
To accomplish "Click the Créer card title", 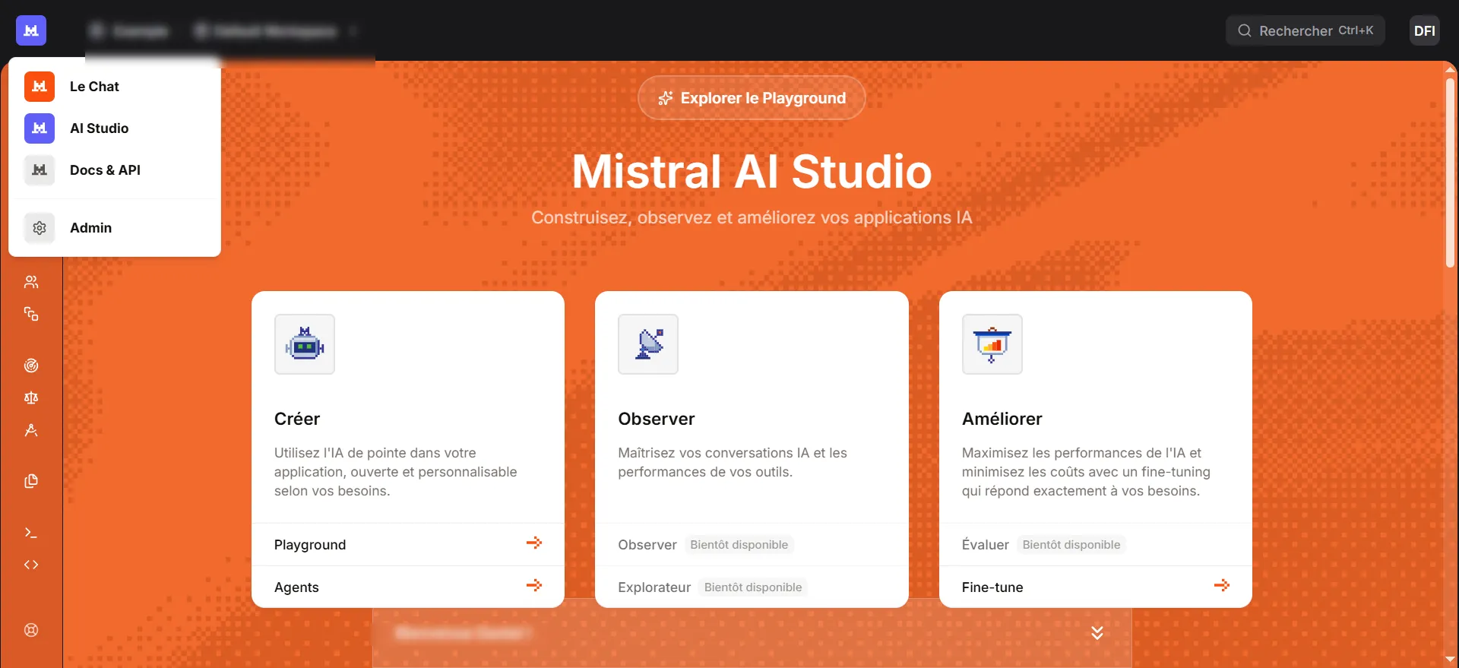I will 297,419.
